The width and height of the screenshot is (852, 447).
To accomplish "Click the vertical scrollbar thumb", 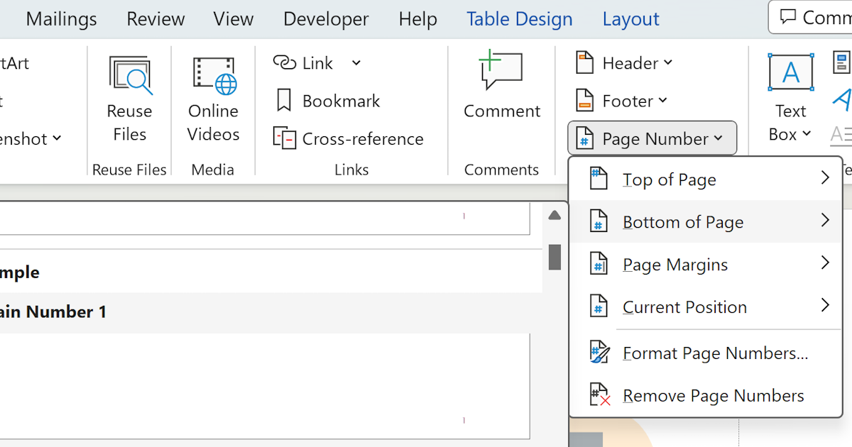I will tap(555, 257).
